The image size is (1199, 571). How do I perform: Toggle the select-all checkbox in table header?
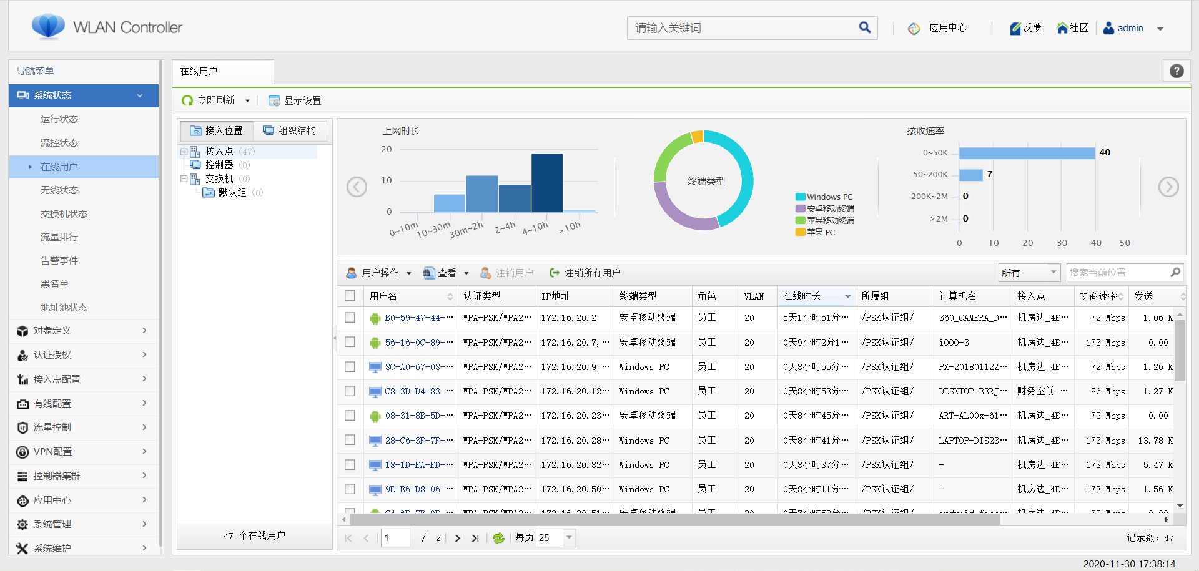[x=350, y=296]
